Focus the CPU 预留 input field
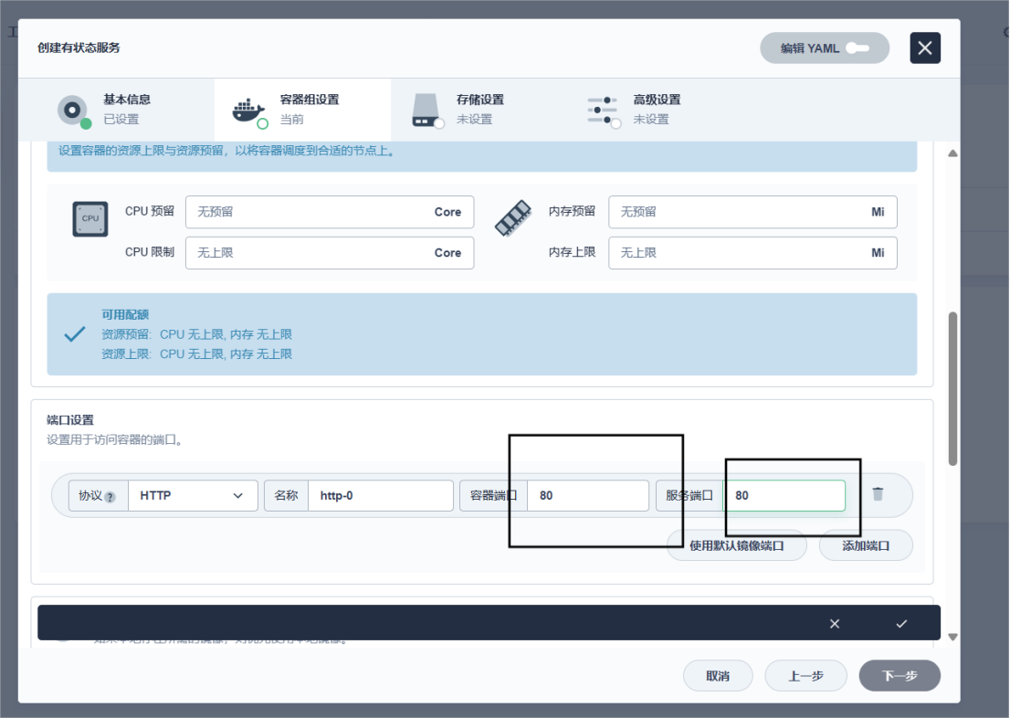Viewport: 1010px width, 718px height. pos(330,212)
